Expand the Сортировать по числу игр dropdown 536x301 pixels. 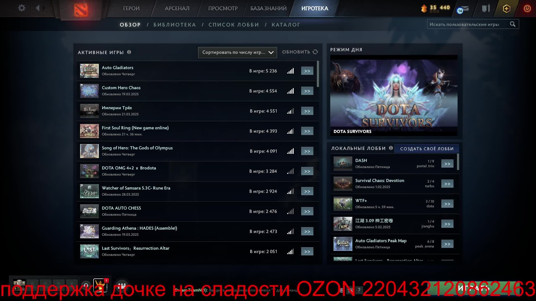pos(237,52)
